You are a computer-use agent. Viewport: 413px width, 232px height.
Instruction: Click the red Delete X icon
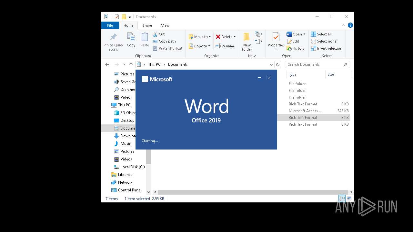point(218,37)
